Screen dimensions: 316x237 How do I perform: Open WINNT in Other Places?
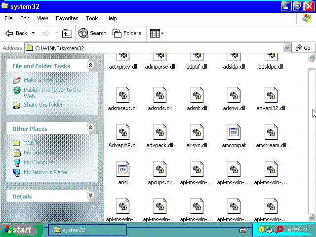32,143
